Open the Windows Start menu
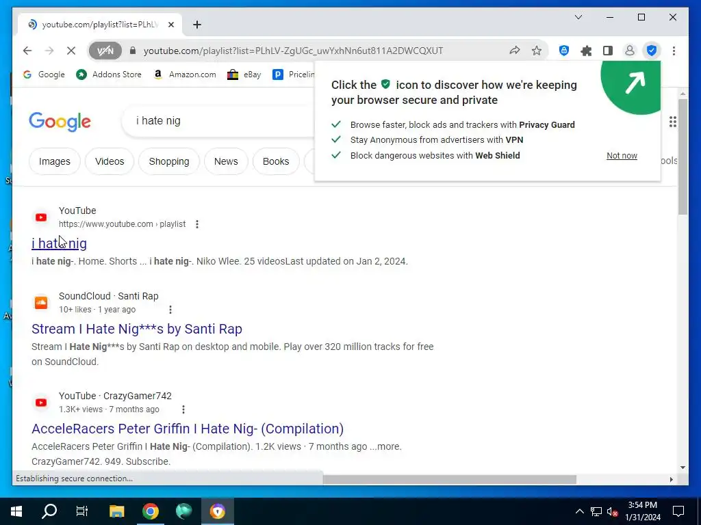The image size is (701, 525). [x=16, y=511]
